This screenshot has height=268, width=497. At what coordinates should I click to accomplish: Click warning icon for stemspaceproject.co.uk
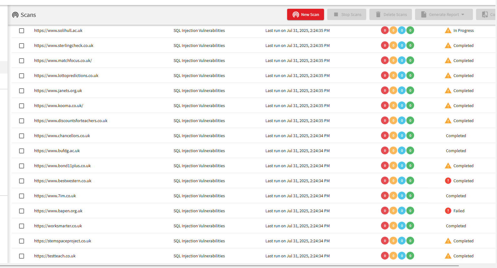click(448, 241)
